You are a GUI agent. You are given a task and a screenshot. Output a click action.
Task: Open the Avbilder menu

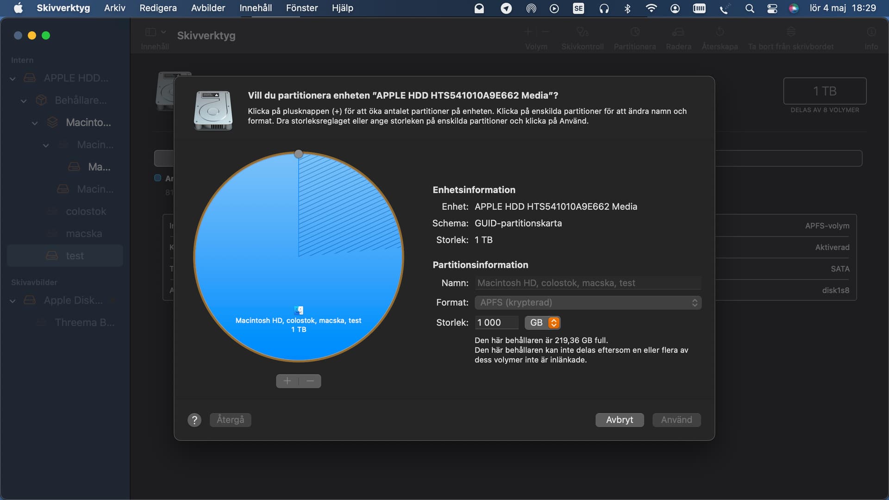(208, 8)
